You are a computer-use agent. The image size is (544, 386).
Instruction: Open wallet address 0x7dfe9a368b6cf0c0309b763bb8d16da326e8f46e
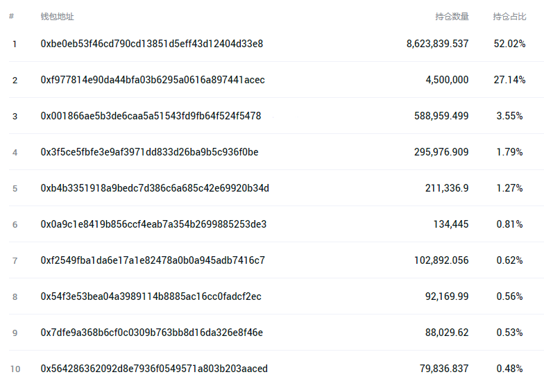click(x=151, y=333)
